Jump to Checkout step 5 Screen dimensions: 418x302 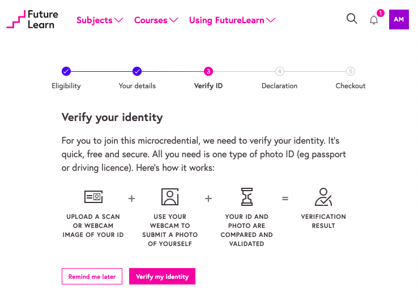(351, 71)
